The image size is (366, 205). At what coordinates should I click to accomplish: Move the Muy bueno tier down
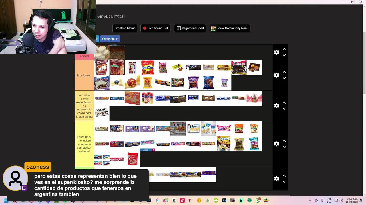(x=284, y=78)
